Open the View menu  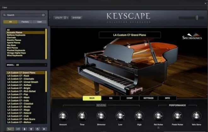pos(4,8)
